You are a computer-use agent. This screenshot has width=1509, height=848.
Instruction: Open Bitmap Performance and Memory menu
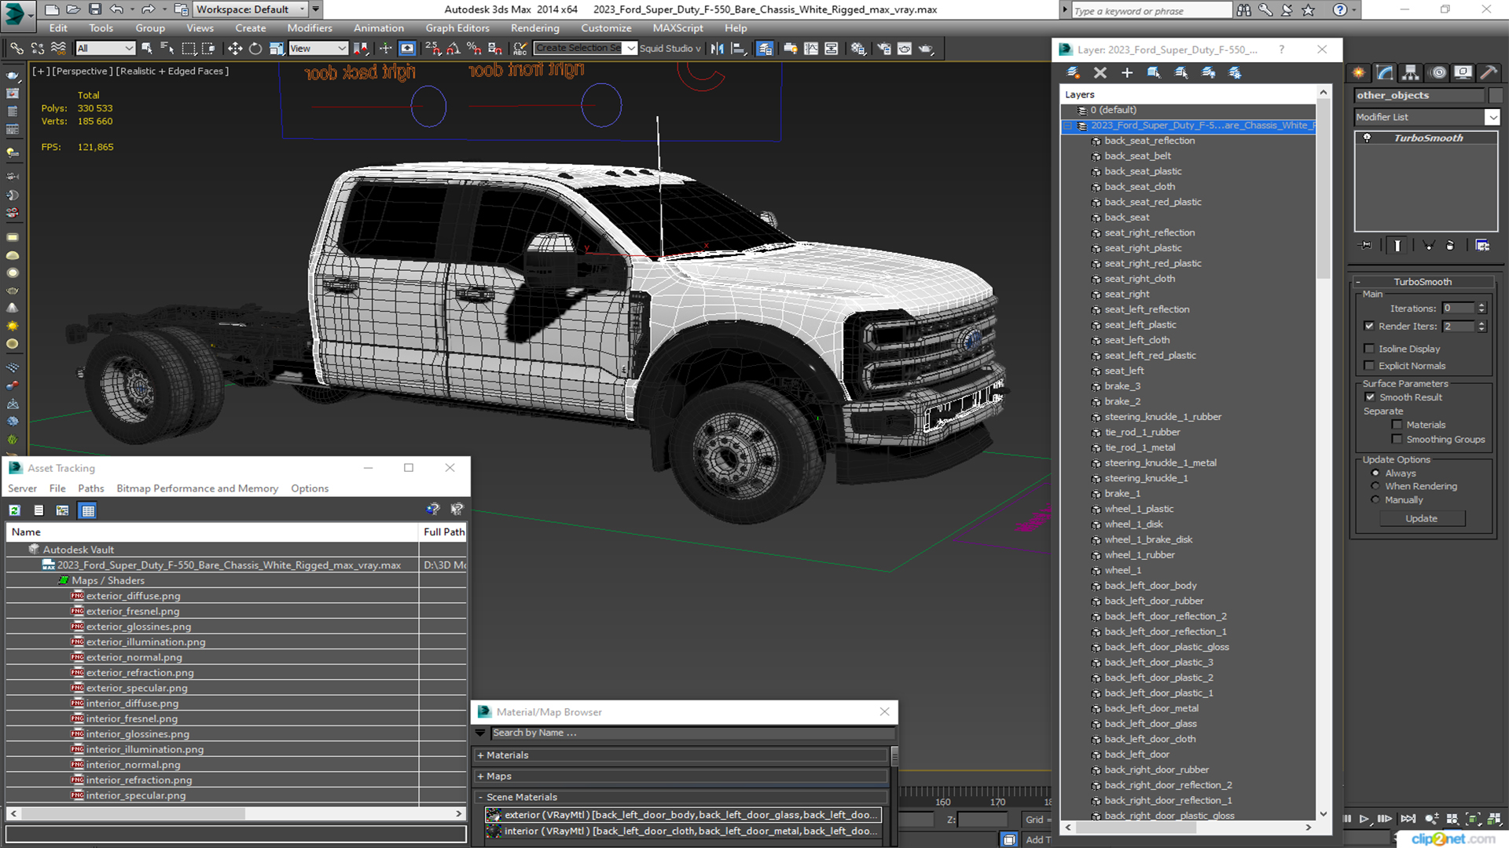(x=197, y=488)
